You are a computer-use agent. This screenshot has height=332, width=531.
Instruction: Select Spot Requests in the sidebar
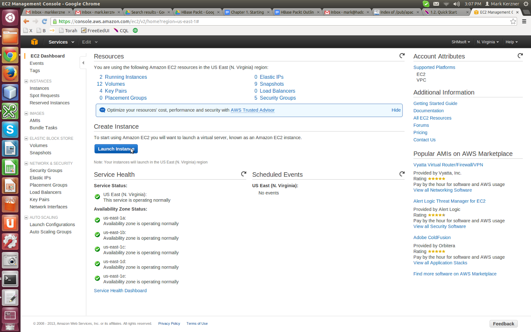(x=44, y=96)
